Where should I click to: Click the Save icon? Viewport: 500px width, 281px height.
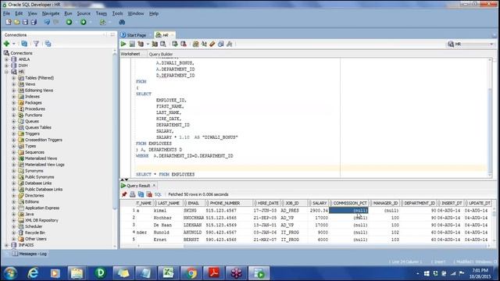[25, 22]
